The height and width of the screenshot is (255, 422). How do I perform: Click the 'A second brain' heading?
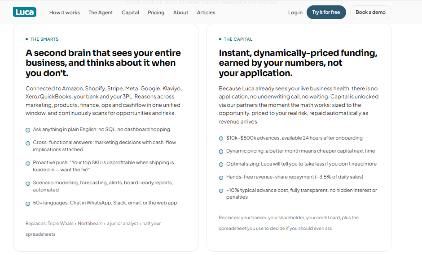click(x=103, y=63)
